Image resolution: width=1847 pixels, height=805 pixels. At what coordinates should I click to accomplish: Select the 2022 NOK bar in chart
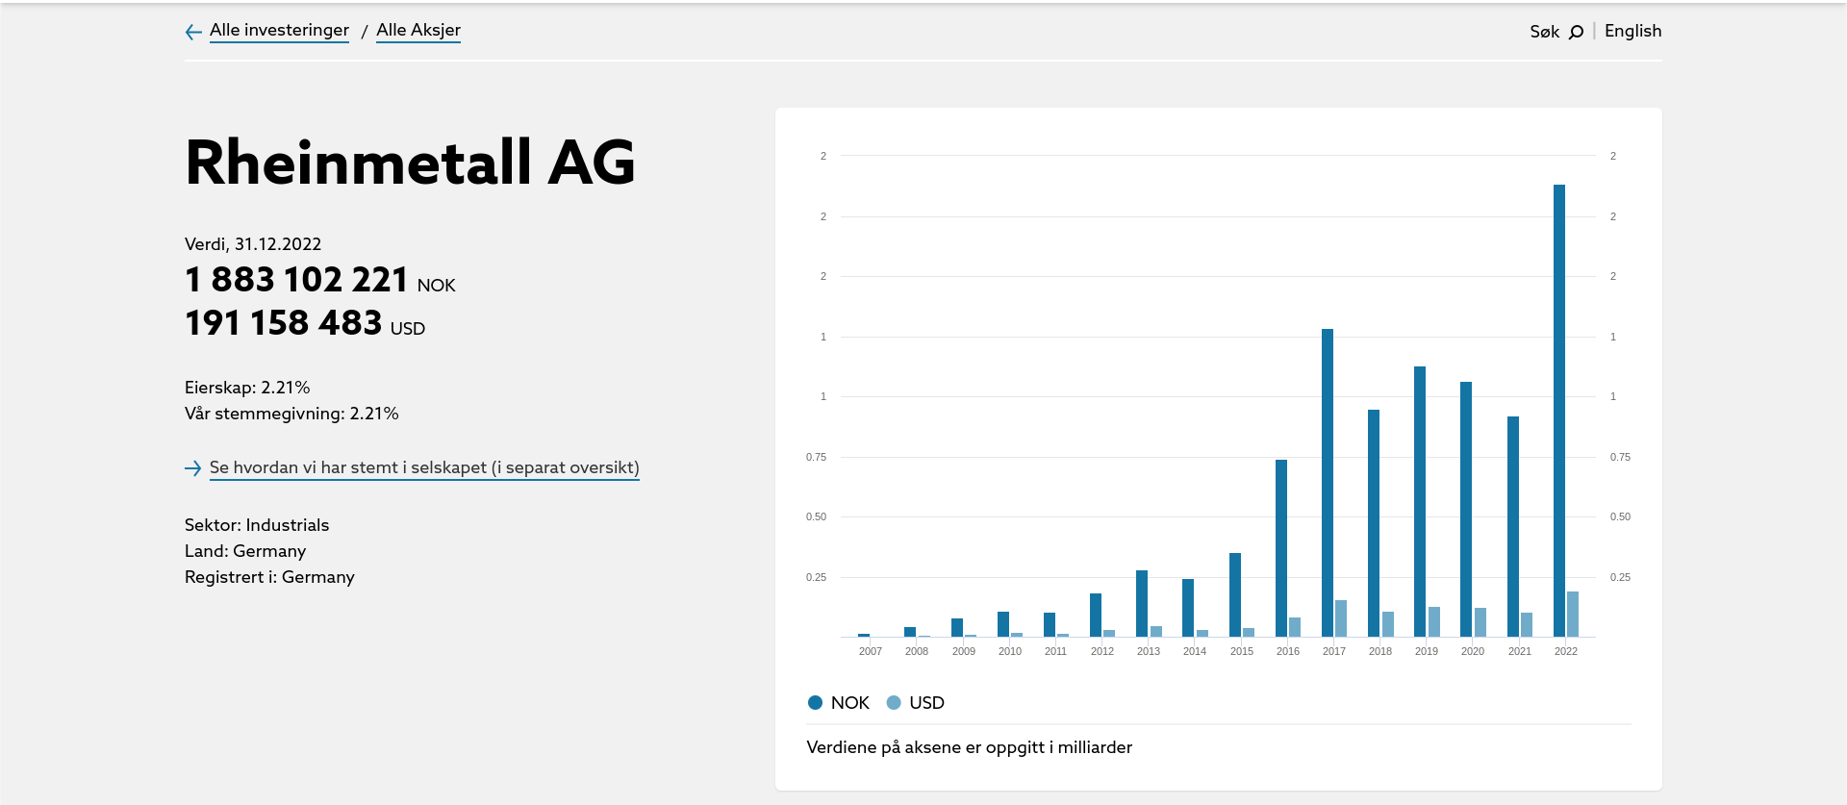[x=1559, y=411]
